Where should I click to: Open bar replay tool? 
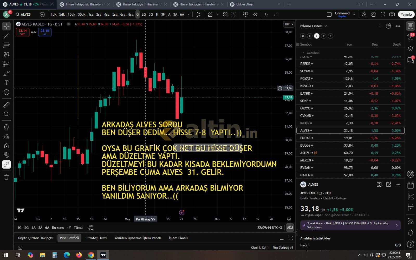[255, 15]
